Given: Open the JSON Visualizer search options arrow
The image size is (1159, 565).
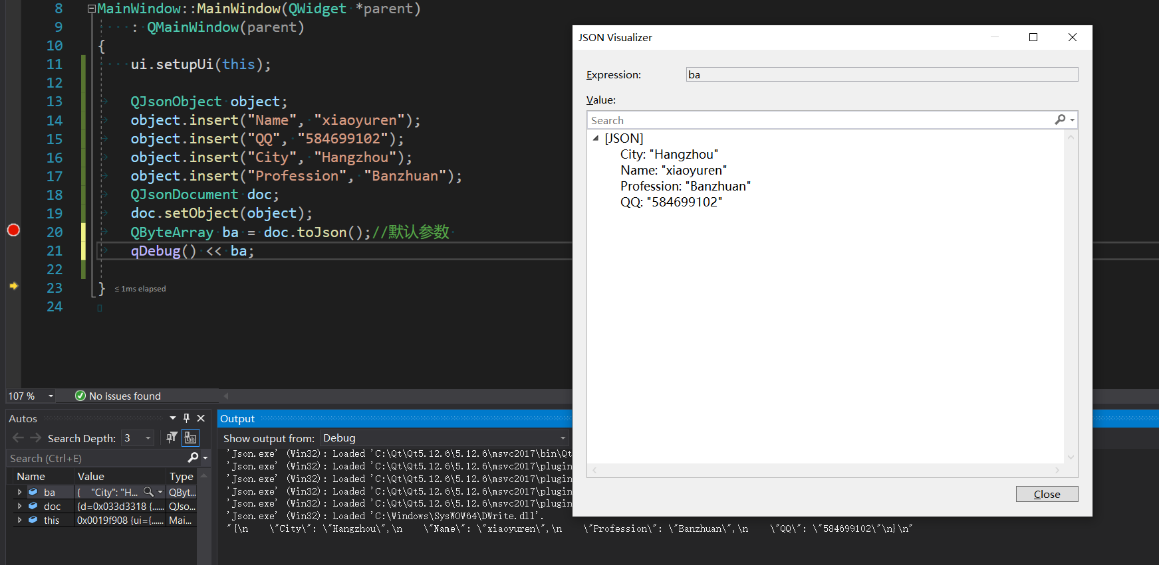Looking at the screenshot, I should [1072, 120].
